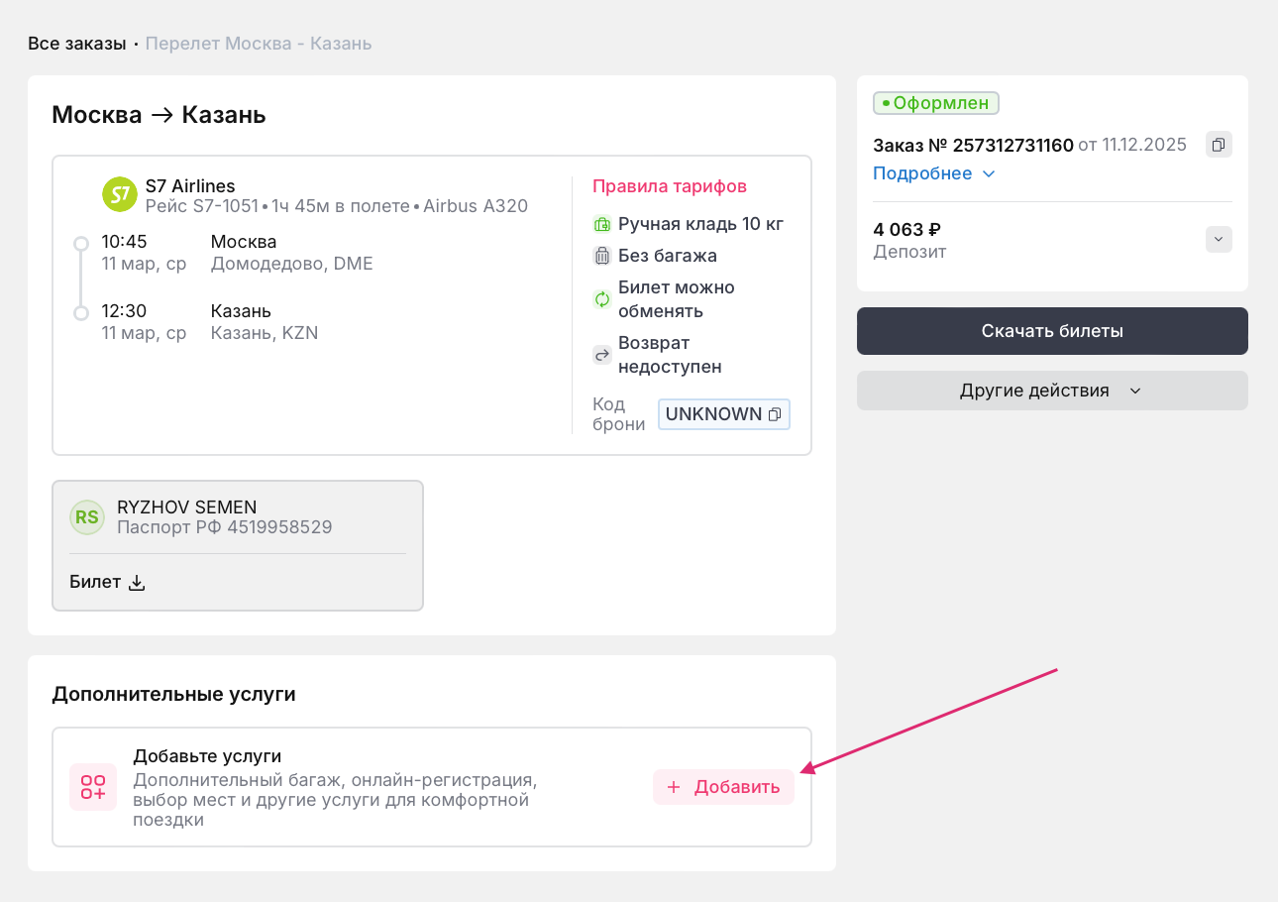Open the Правила тарифов link
The height and width of the screenshot is (902, 1278).
tap(670, 186)
